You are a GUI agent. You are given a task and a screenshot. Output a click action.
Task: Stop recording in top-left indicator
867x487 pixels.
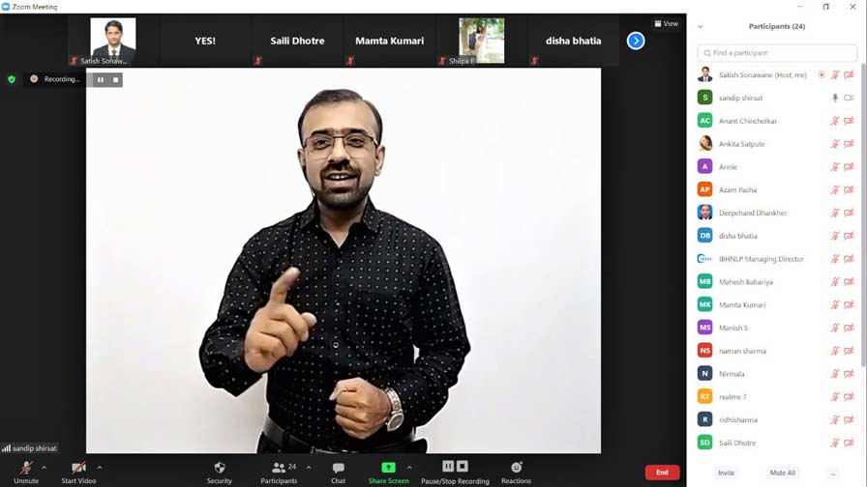pyautogui.click(x=115, y=80)
